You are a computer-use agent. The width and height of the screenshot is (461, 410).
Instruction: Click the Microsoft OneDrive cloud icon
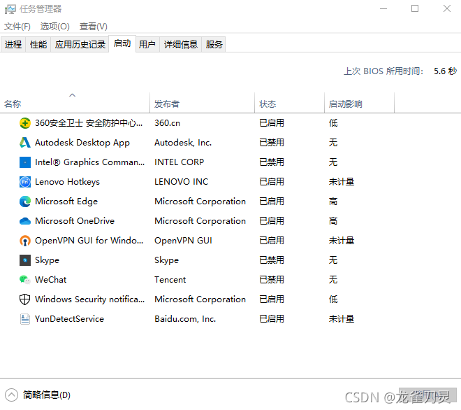click(x=25, y=221)
